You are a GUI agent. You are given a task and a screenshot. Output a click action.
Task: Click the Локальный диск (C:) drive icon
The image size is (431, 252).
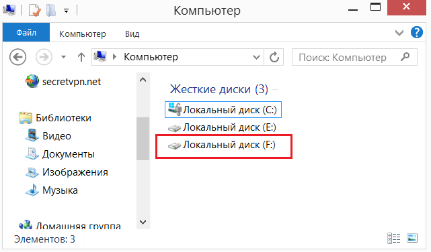pos(175,109)
